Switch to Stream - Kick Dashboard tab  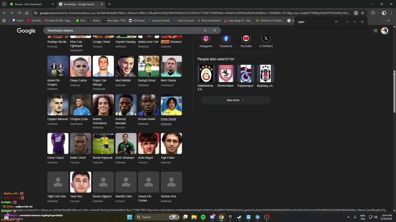[31, 4]
